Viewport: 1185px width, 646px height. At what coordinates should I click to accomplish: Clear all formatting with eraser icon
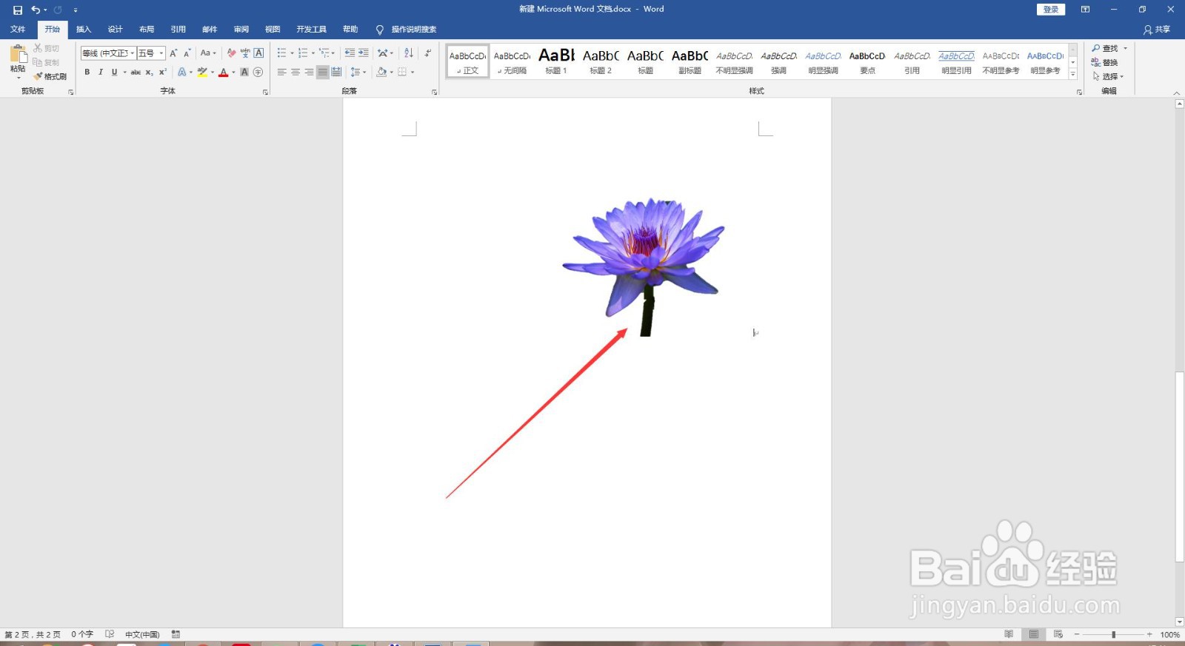coord(232,53)
